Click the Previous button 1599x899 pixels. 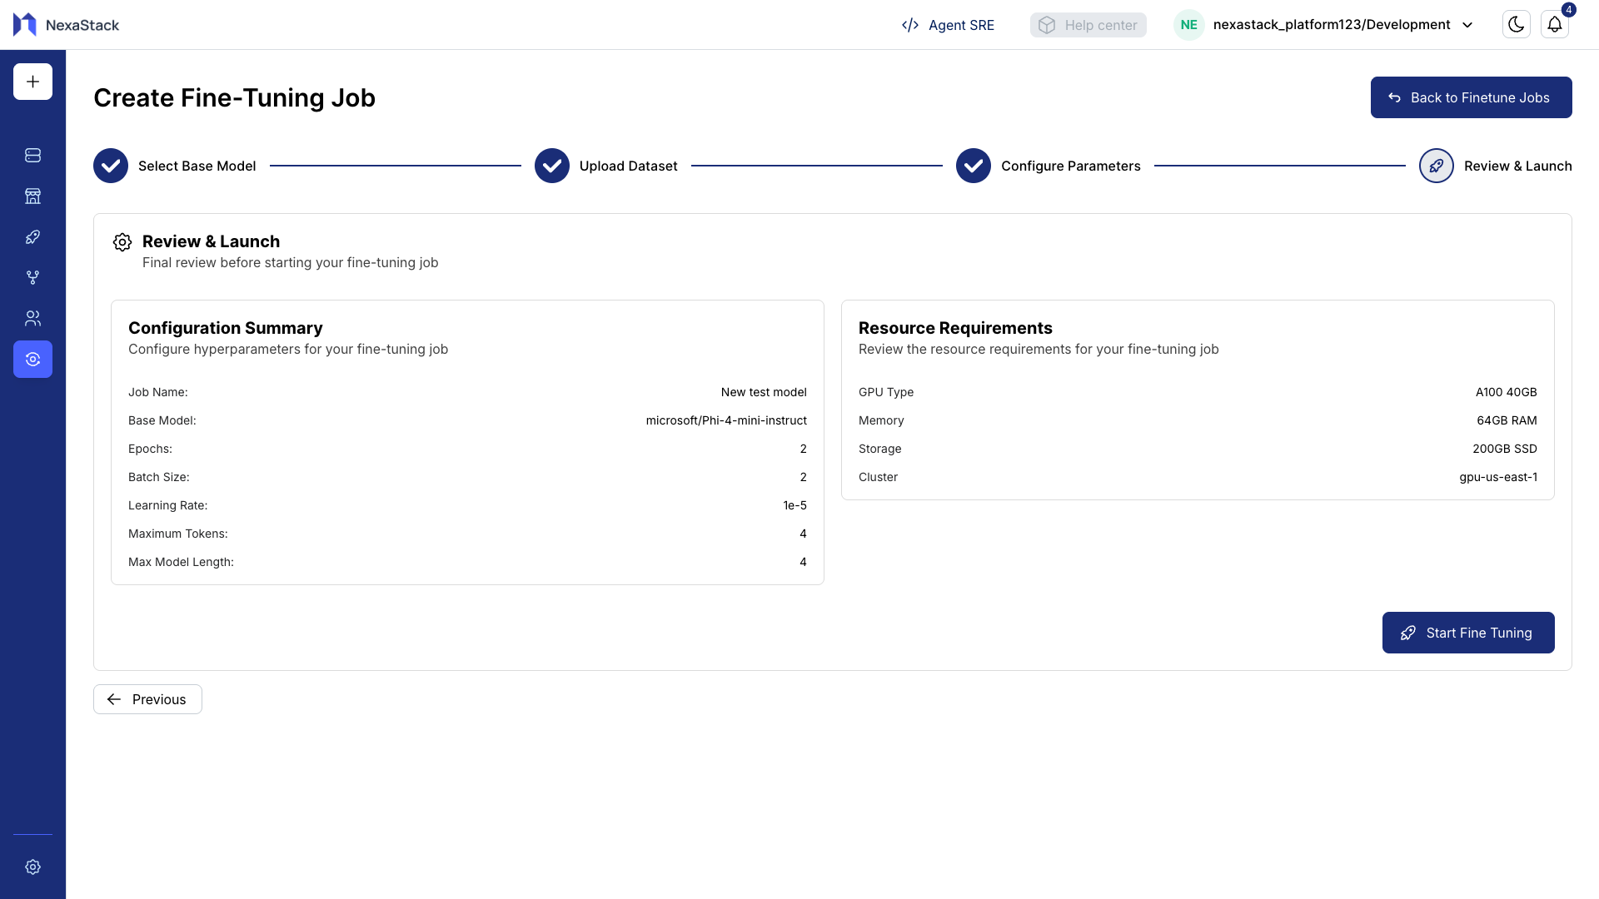(147, 699)
